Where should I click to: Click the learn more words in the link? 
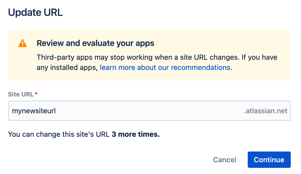118,68
